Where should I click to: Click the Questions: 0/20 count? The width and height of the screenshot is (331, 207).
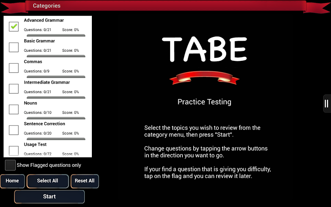38,133
